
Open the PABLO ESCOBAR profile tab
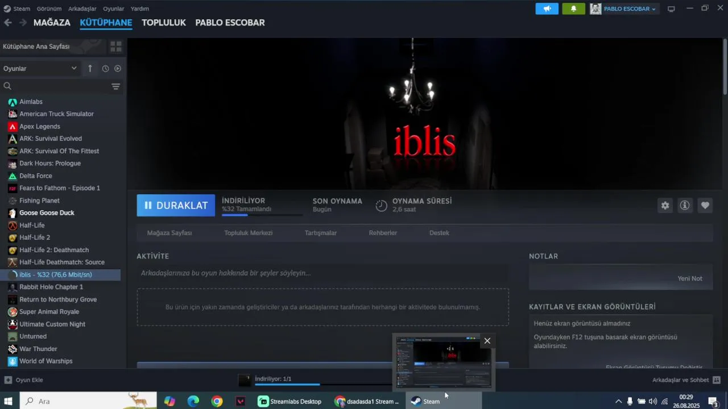click(x=230, y=23)
